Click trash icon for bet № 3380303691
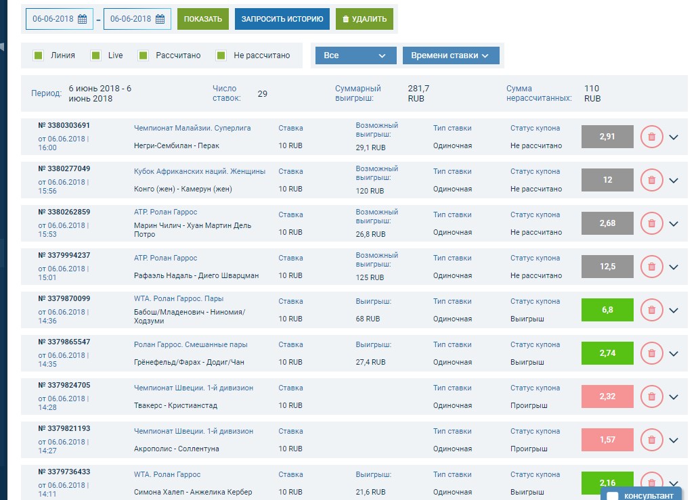This screenshot has height=500, width=700. (x=651, y=137)
